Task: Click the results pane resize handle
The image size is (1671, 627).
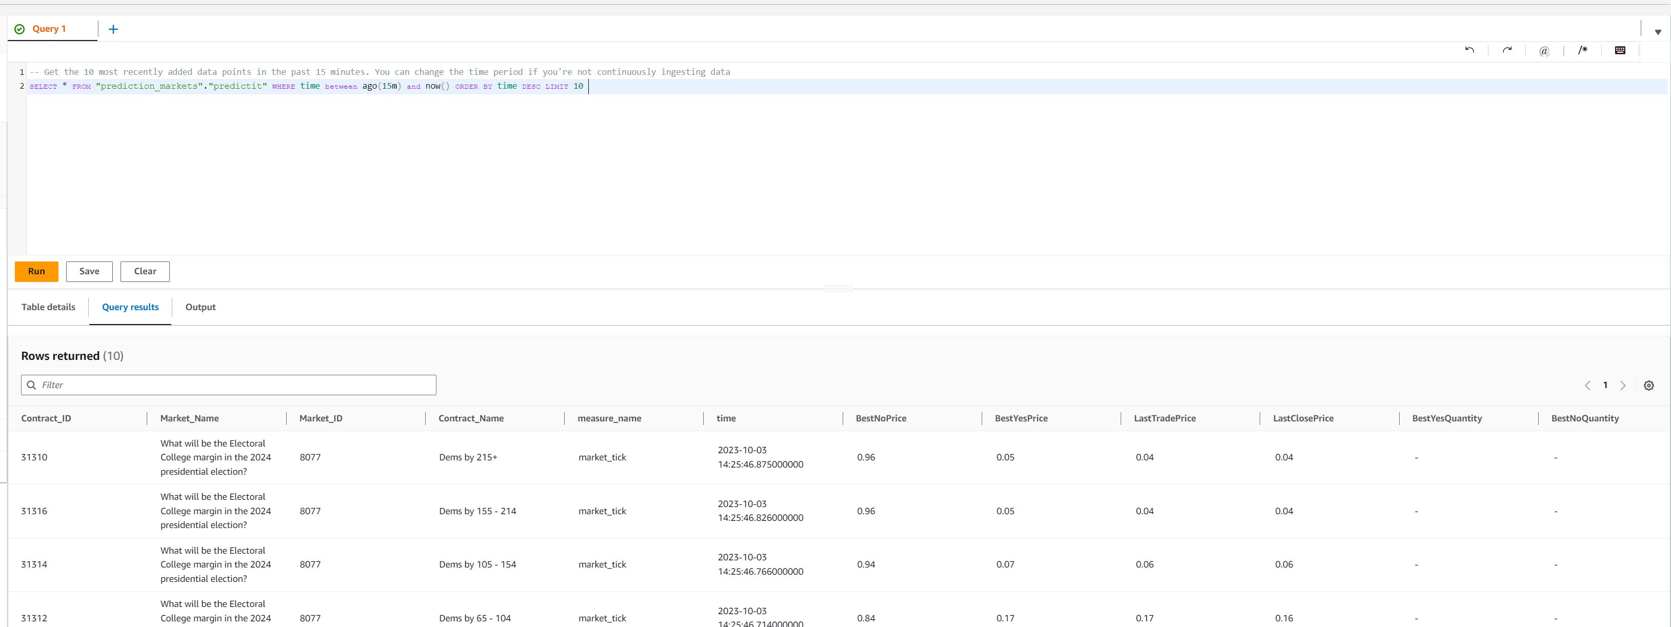Action: [838, 289]
